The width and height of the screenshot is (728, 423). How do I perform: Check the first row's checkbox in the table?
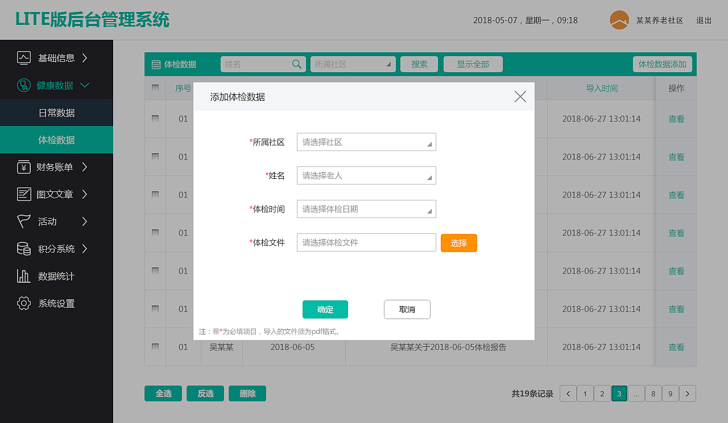tap(155, 119)
